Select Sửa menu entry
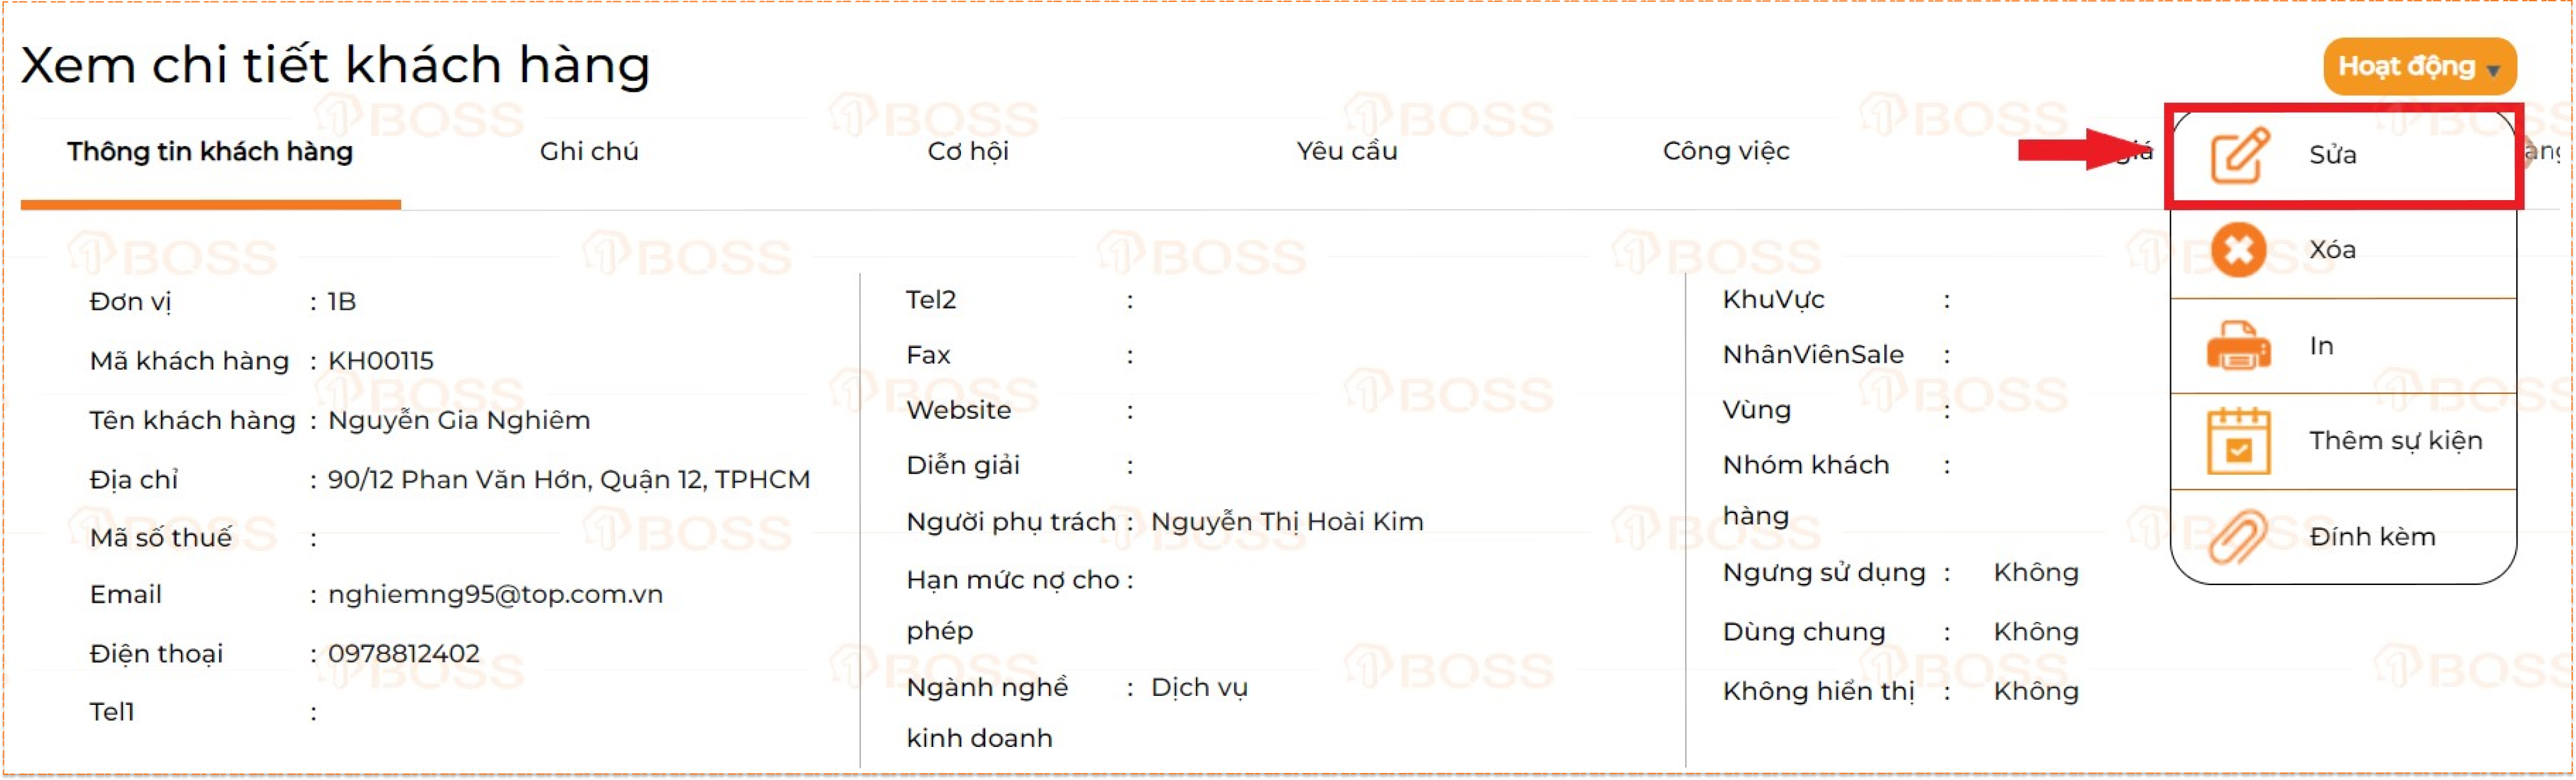Screen dimensions: 2576x780 [x=2333, y=155]
